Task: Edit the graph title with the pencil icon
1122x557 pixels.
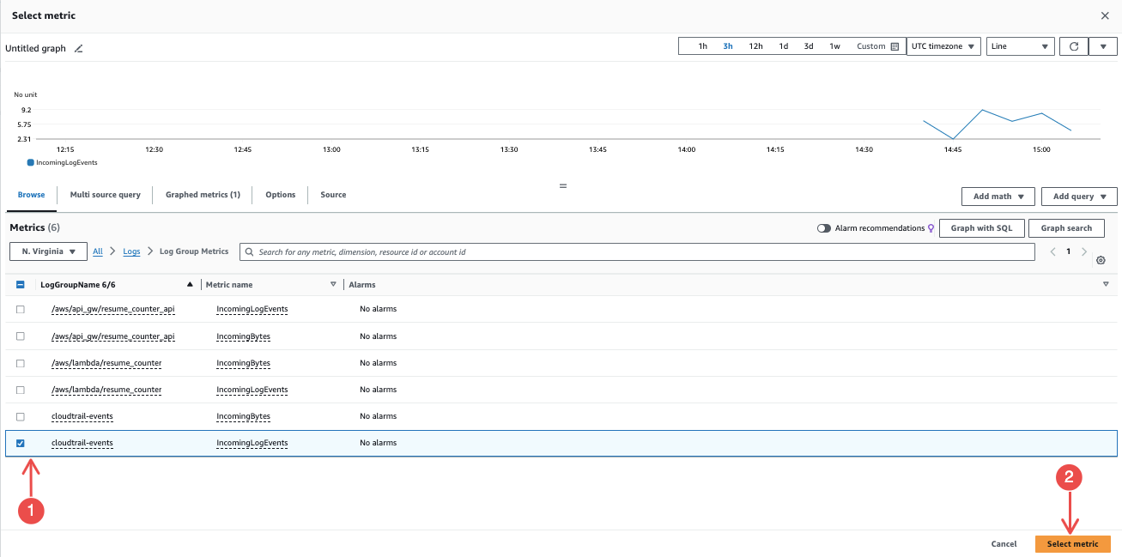Action: (x=78, y=48)
